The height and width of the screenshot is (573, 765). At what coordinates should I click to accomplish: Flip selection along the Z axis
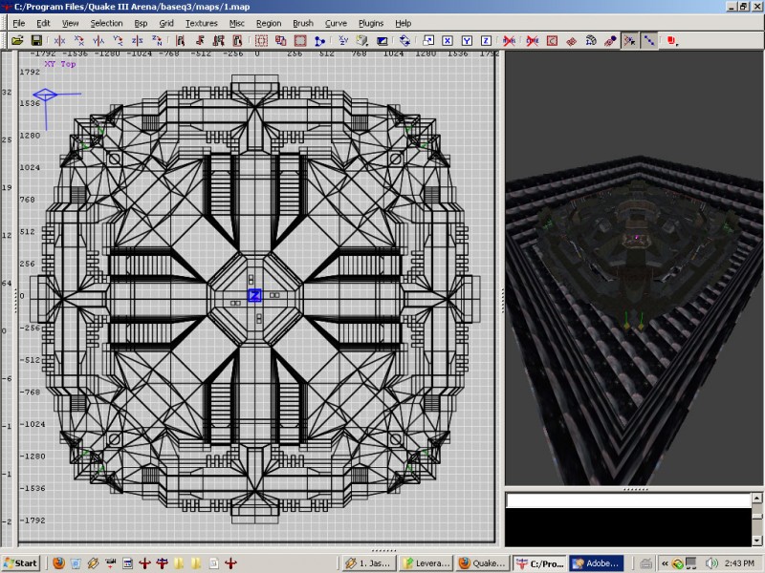point(137,40)
